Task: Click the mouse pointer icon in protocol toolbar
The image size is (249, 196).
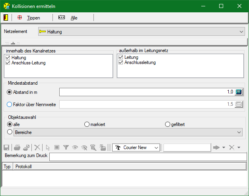Action: [x=48, y=147]
